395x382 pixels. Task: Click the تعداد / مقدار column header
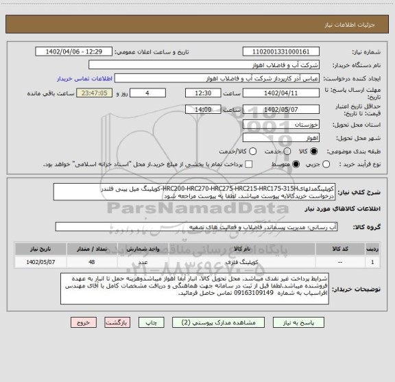tap(92, 249)
